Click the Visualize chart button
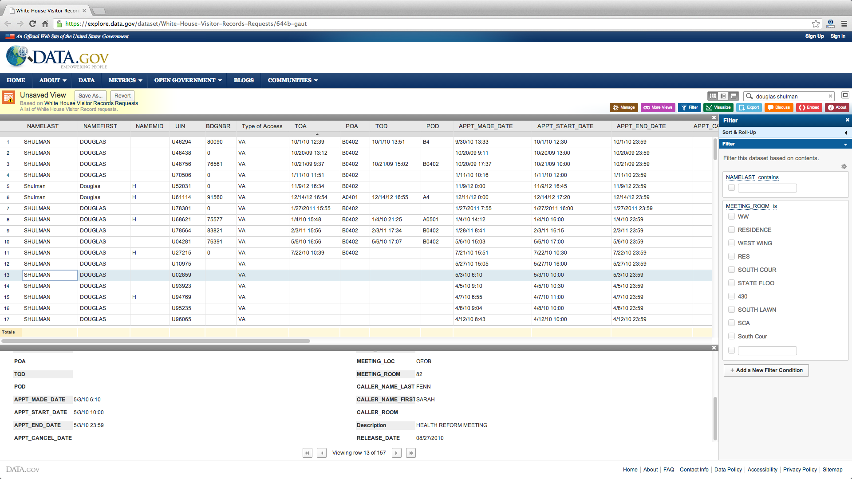 point(718,107)
